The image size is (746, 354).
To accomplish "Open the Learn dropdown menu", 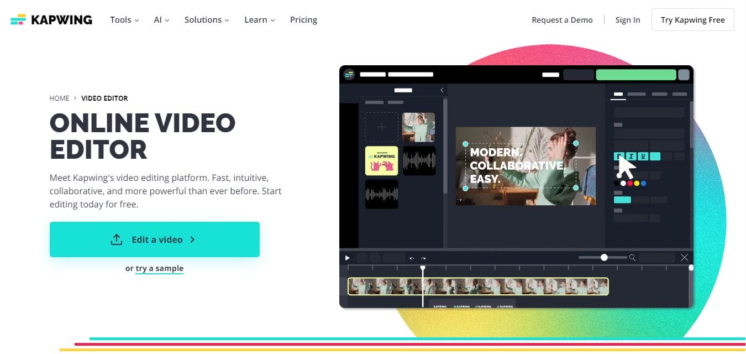I will [259, 20].
